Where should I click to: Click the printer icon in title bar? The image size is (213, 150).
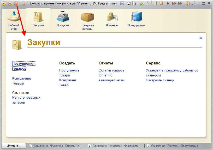(x=128, y=3)
